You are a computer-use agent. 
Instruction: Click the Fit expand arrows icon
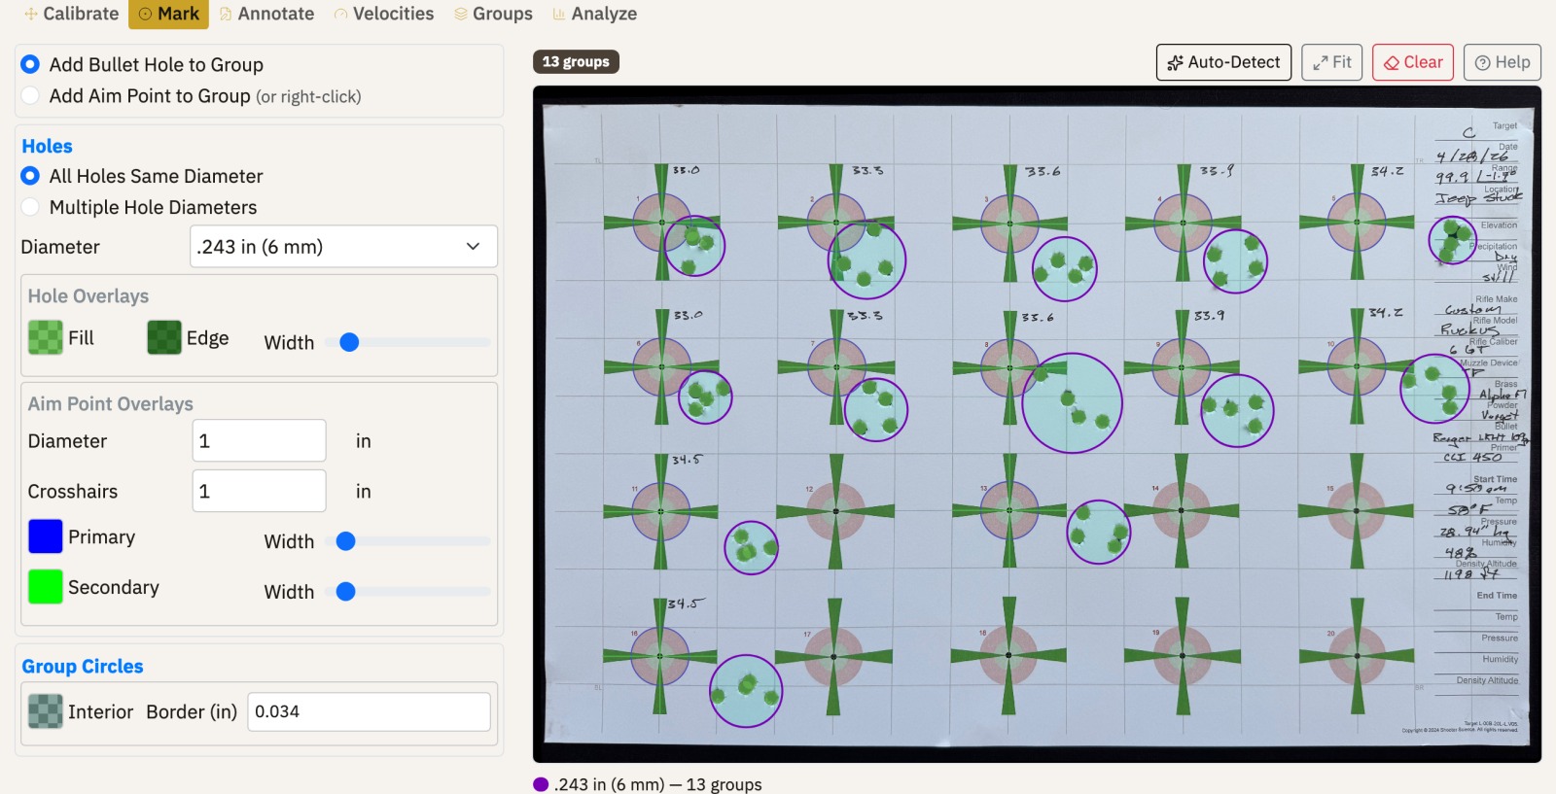click(x=1321, y=63)
